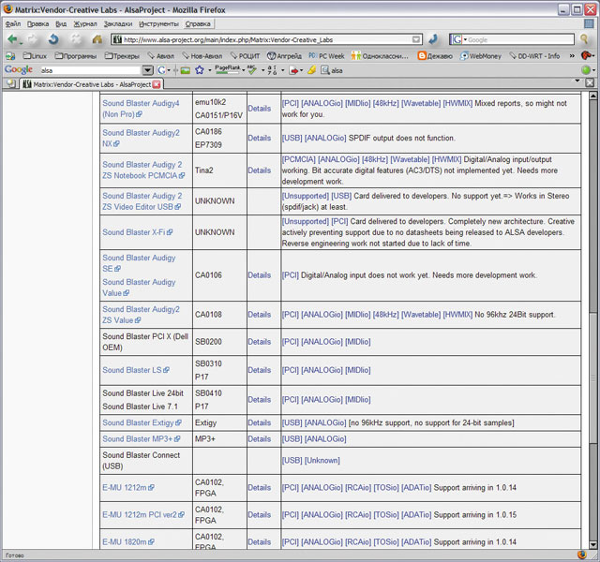Open the Трекеры bookmarks folder
600x562 pixels.
tap(122, 56)
